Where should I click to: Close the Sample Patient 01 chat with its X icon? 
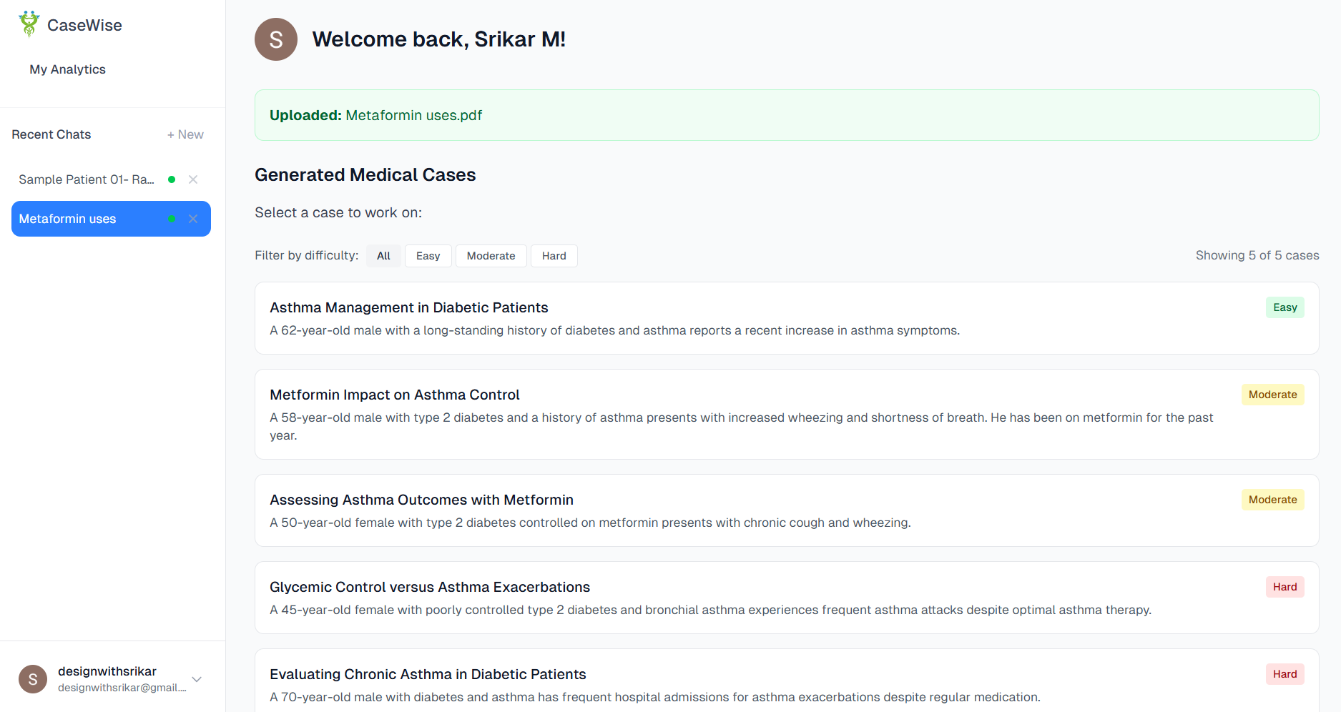(193, 179)
